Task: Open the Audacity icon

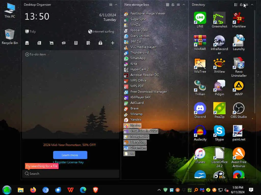Action: (200, 133)
